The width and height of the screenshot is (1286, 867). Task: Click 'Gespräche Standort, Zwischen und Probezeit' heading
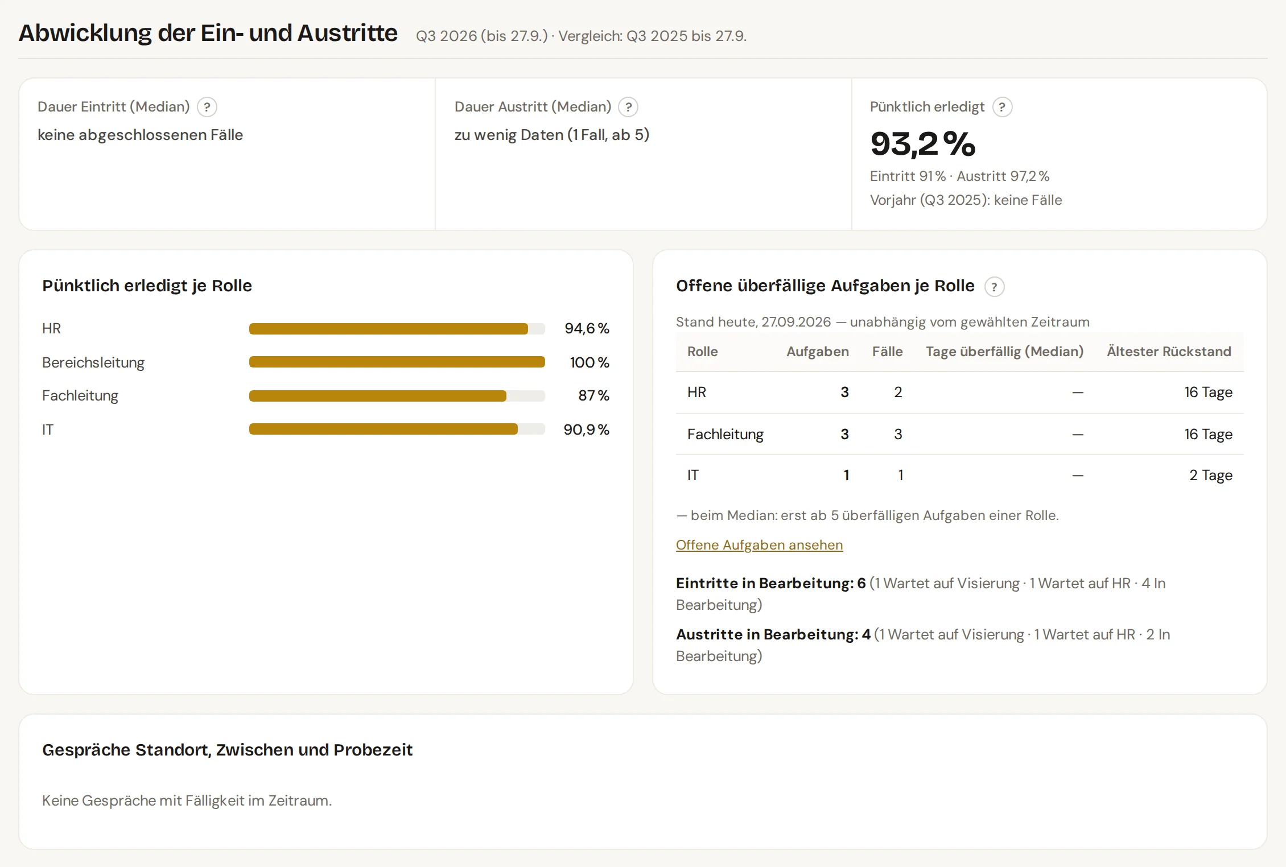(x=227, y=750)
